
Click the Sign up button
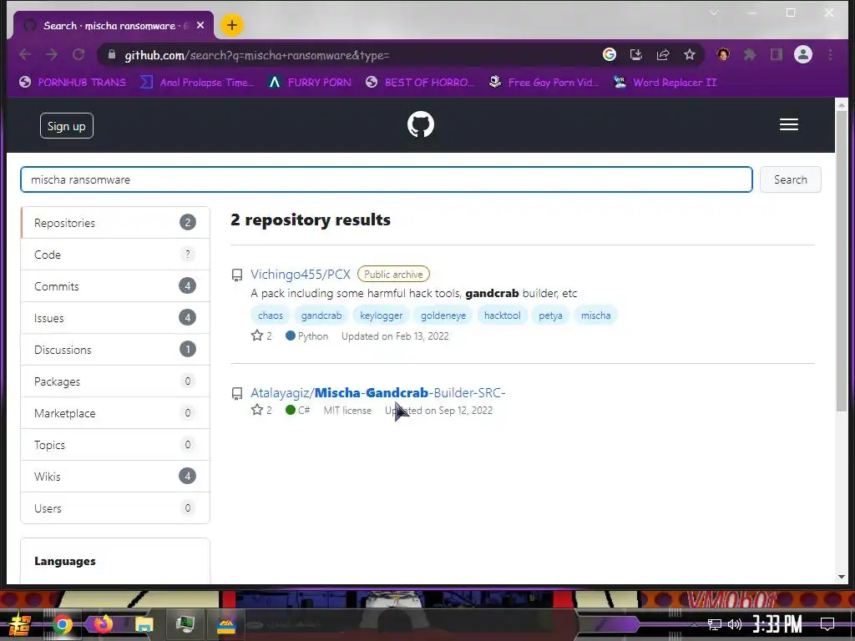pos(67,126)
